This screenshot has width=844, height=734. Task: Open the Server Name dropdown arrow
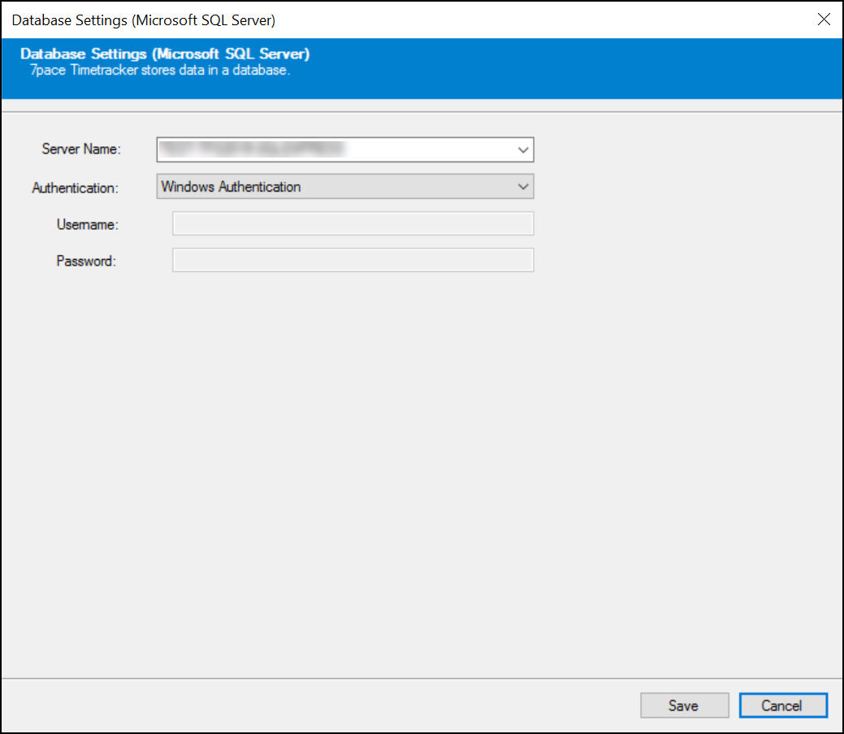pos(522,150)
